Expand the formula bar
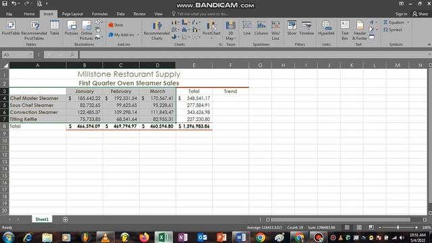Screen dimensions: 432x243 click(x=429, y=55)
